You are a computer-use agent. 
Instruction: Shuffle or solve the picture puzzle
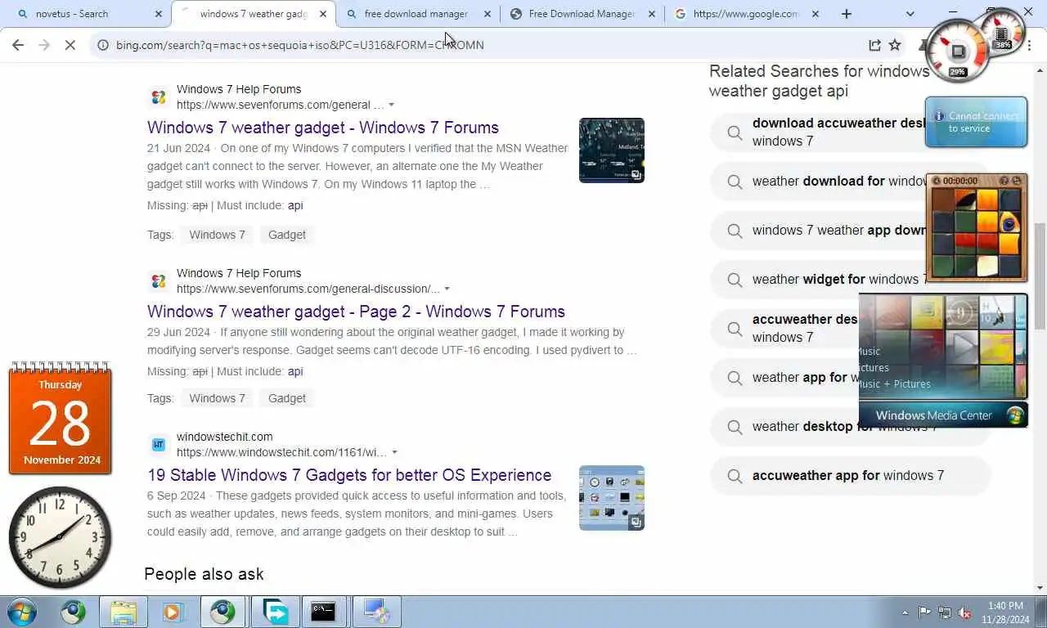tap(1017, 181)
